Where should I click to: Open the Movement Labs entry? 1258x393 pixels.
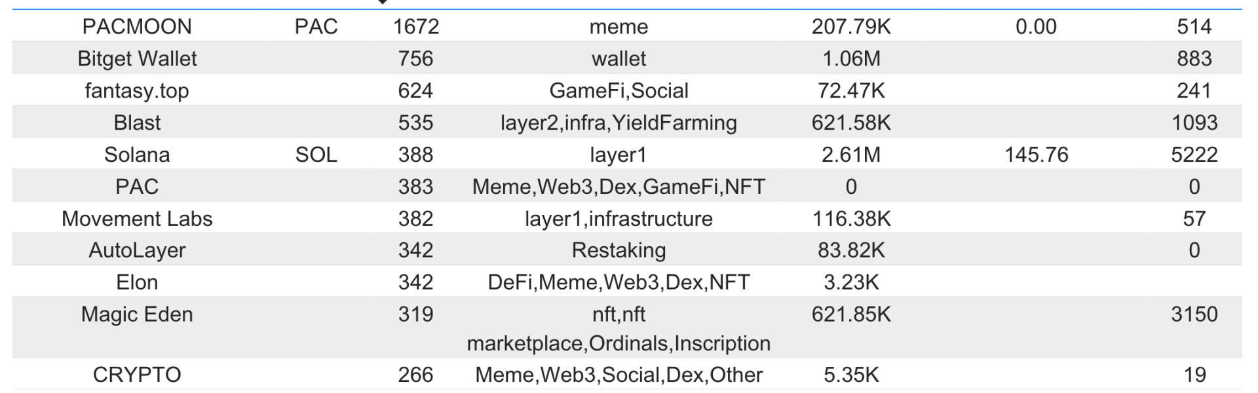pyautogui.click(x=137, y=219)
